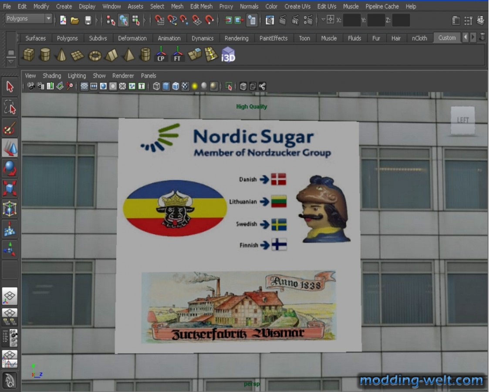
Task: Activate the Scale tool
Action: coord(10,189)
